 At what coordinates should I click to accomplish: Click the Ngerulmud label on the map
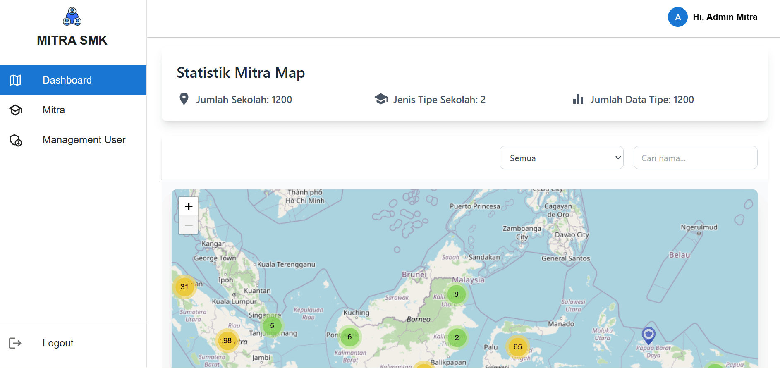pyautogui.click(x=699, y=227)
